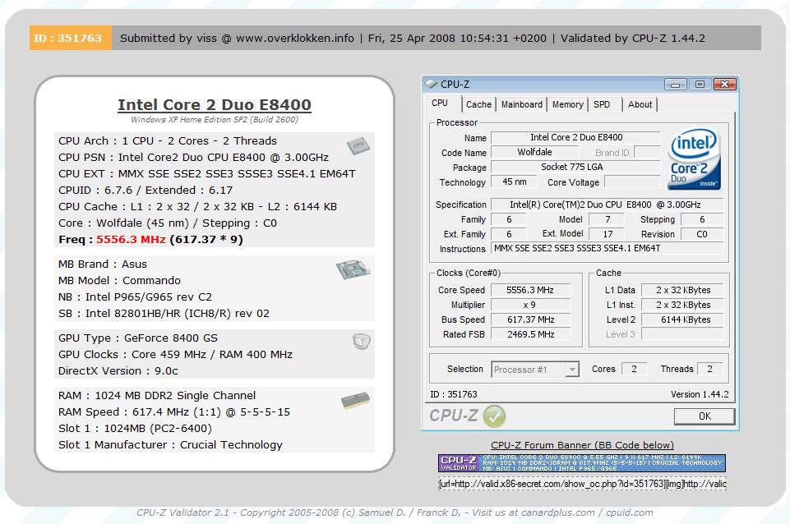The height and width of the screenshot is (524, 790).
Task: Open the Memory tab
Action: pos(568,104)
